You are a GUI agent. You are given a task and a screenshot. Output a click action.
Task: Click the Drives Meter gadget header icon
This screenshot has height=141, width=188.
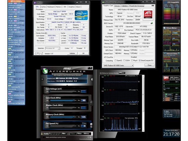coord(164,28)
